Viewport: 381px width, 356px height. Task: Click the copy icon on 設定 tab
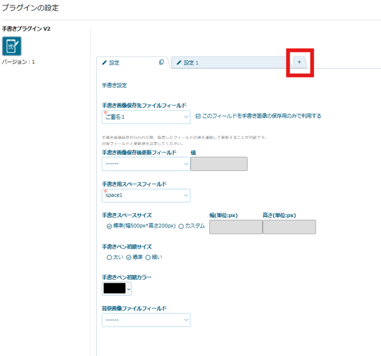pyautogui.click(x=161, y=62)
